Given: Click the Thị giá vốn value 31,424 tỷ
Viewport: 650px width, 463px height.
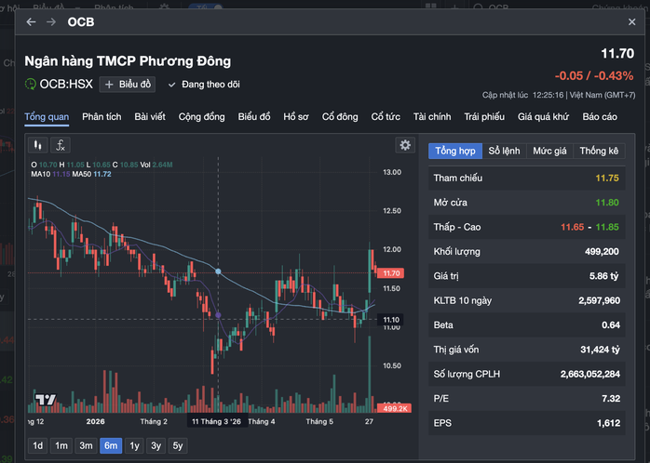Looking at the screenshot, I should point(601,350).
